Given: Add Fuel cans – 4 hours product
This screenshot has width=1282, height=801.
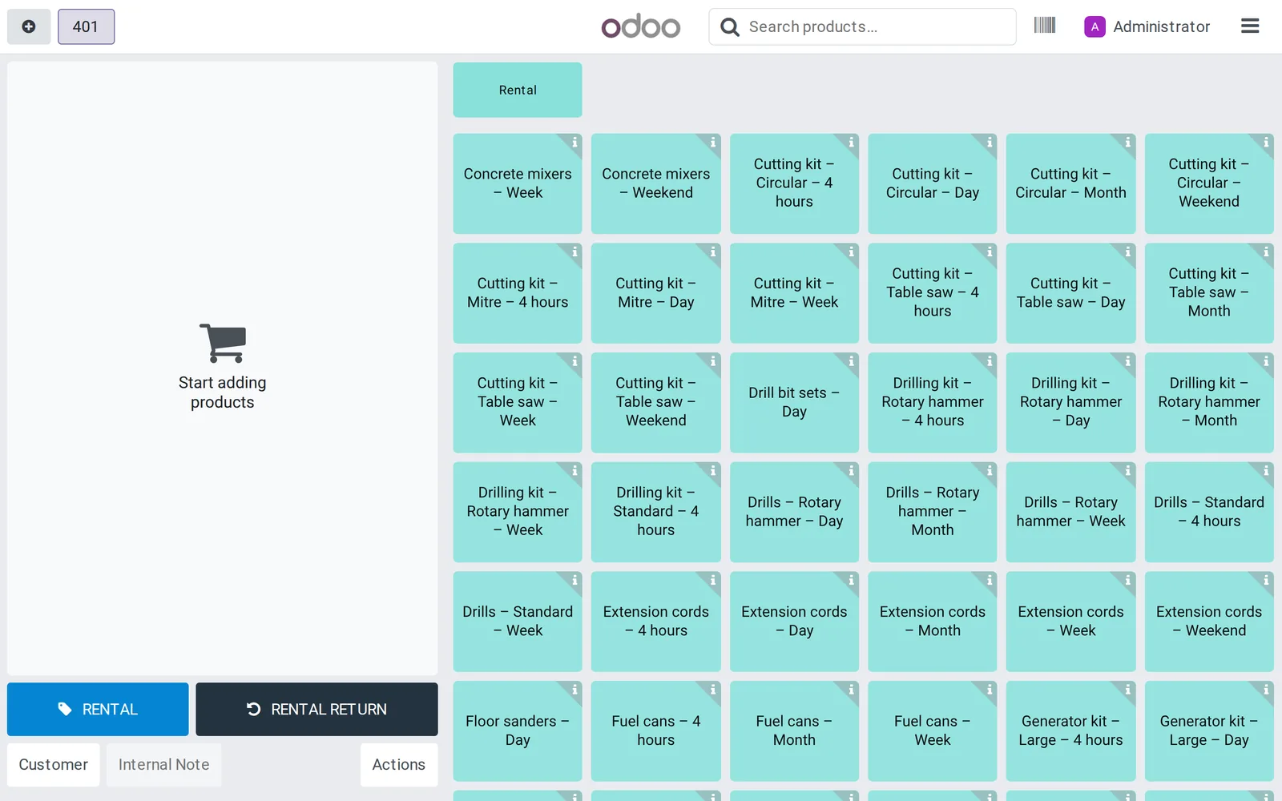Looking at the screenshot, I should (655, 731).
